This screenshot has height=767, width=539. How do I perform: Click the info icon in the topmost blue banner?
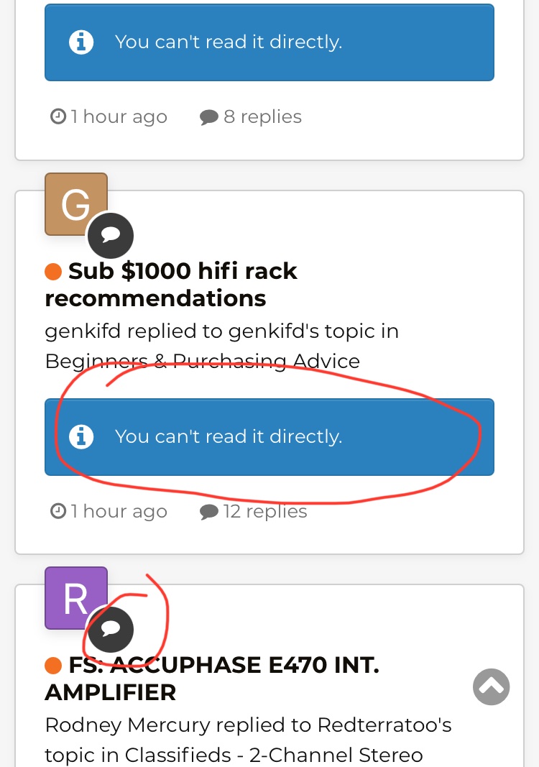click(x=80, y=42)
